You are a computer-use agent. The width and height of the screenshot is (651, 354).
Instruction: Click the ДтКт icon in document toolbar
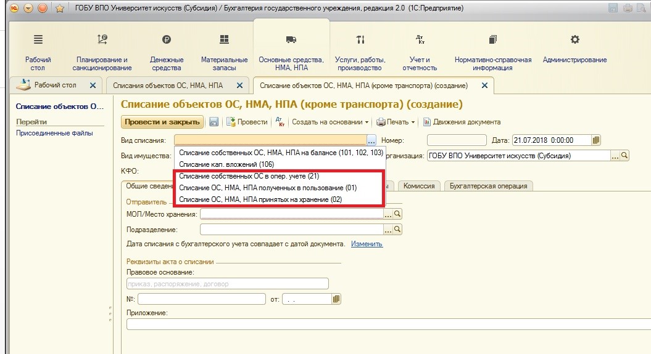click(x=279, y=122)
